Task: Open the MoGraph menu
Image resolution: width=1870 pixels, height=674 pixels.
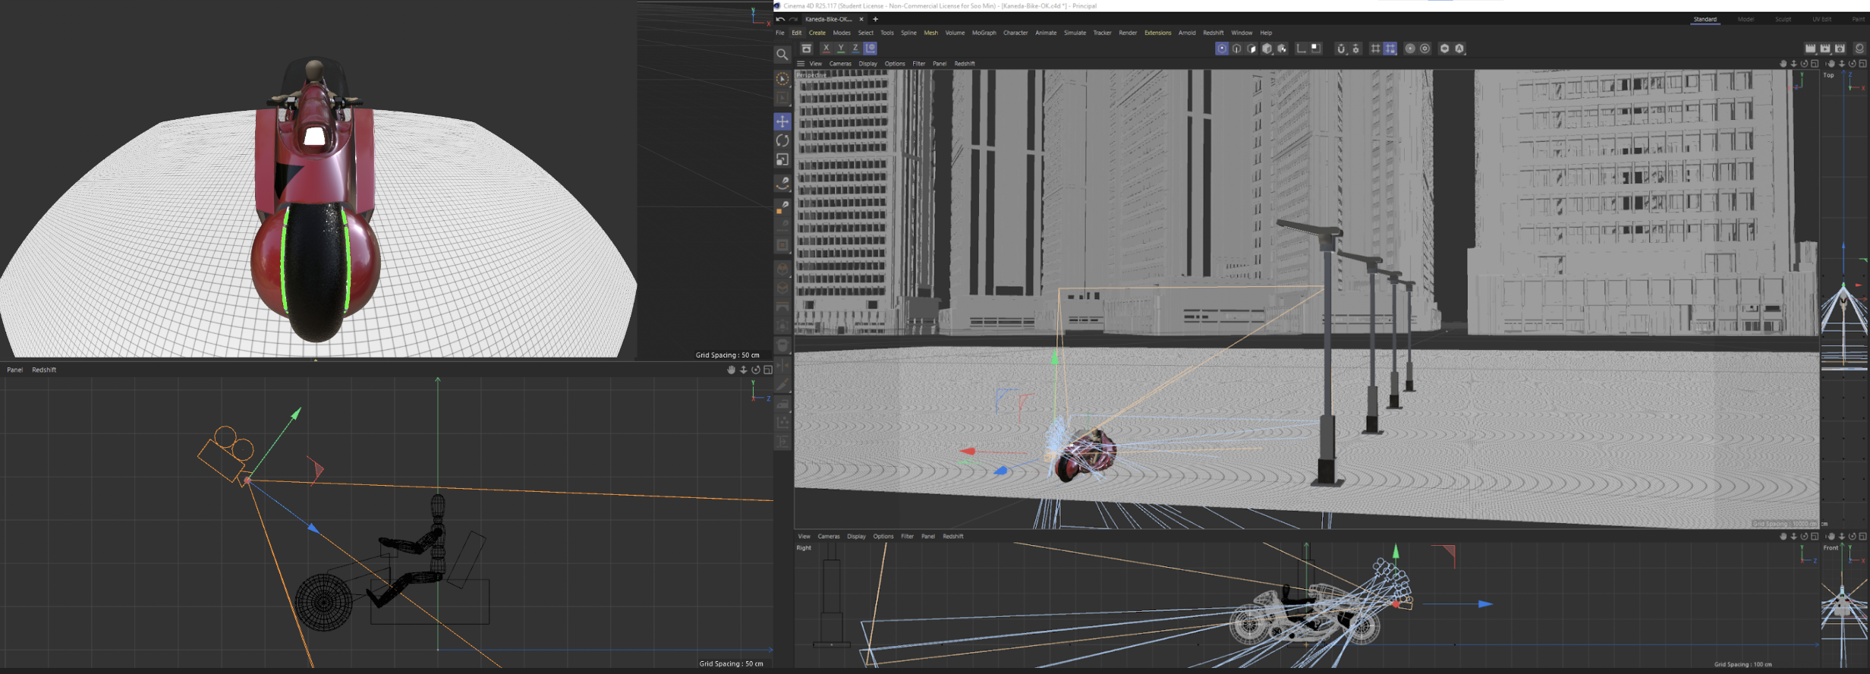Action: click(x=984, y=33)
